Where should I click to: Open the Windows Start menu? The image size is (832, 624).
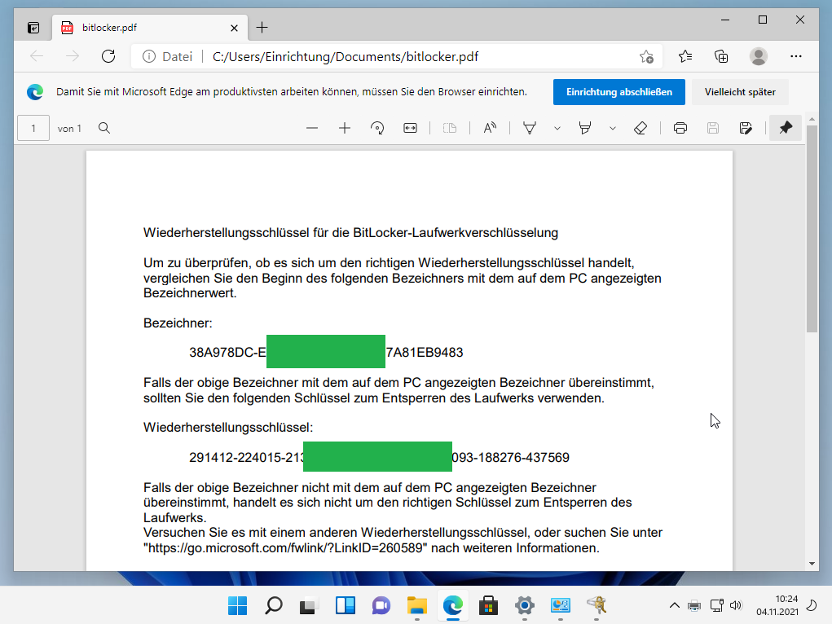237,605
